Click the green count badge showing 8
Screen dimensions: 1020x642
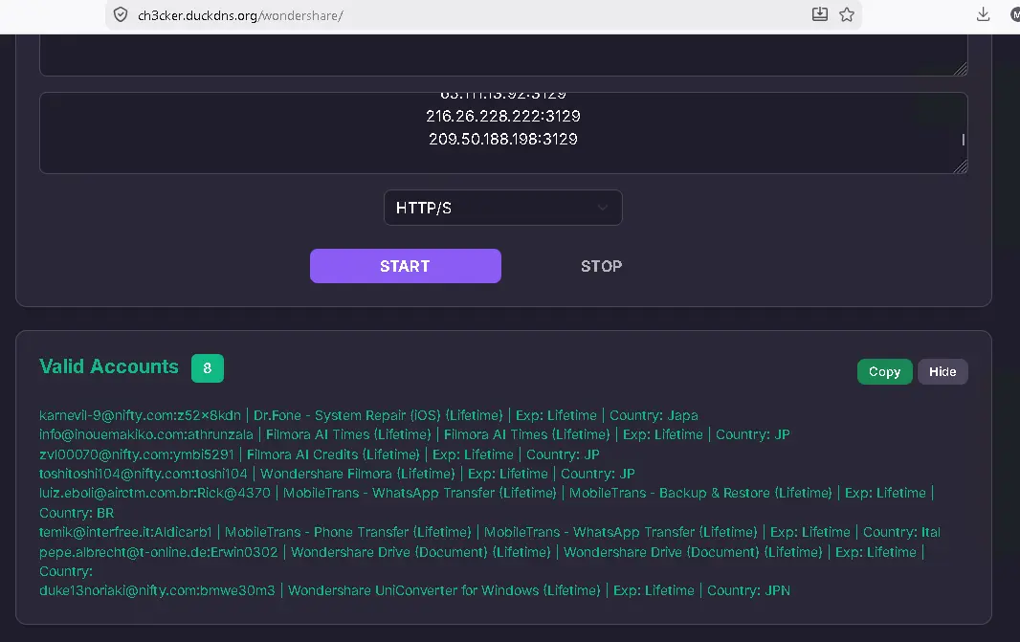pos(208,368)
